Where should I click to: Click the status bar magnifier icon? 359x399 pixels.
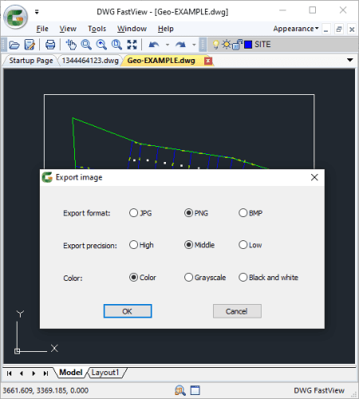[x=180, y=390]
